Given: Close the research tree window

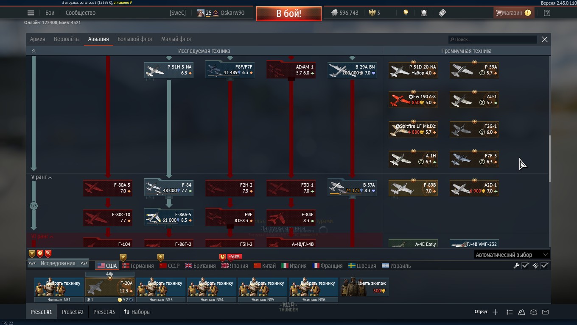Looking at the screenshot, I should 545,39.
